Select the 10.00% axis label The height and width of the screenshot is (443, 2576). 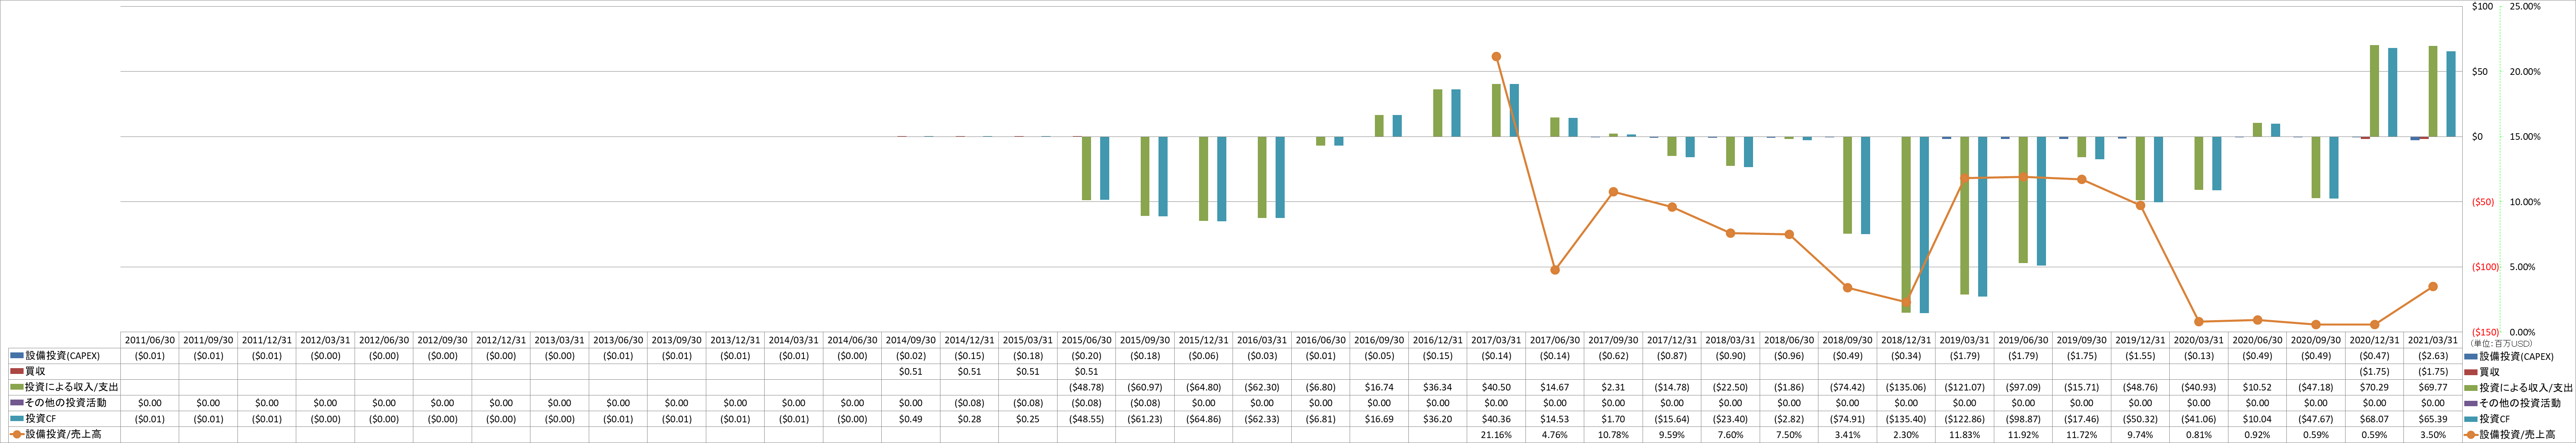tap(2525, 202)
